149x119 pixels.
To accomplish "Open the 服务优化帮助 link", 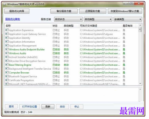I will coord(13,19).
